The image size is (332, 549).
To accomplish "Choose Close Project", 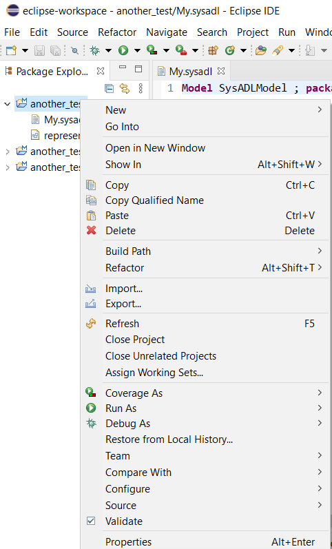I will click(205, 340).
